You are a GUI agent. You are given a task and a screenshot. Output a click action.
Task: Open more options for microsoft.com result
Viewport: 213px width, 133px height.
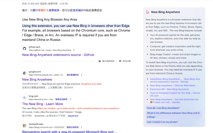coord(81,127)
